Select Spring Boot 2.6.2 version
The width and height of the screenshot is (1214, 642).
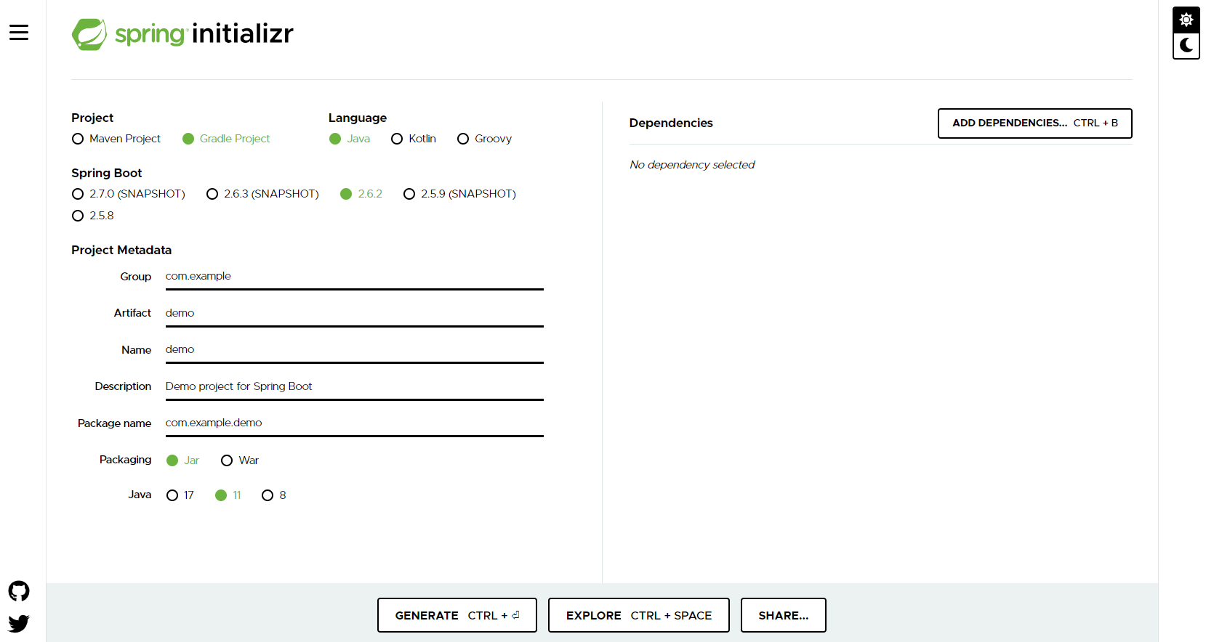point(361,194)
